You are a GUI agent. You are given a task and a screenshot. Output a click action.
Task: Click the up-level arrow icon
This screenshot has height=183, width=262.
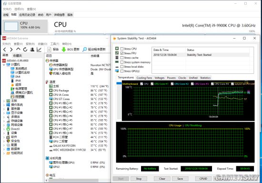click(x=18, y=49)
